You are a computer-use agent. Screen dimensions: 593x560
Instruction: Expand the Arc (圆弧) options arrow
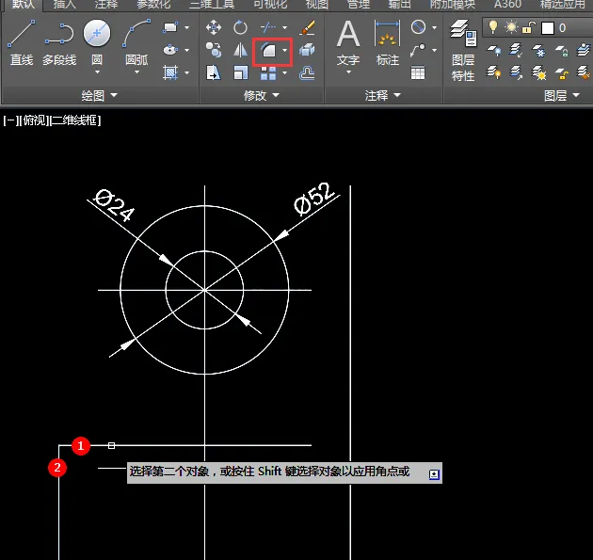click(136, 72)
